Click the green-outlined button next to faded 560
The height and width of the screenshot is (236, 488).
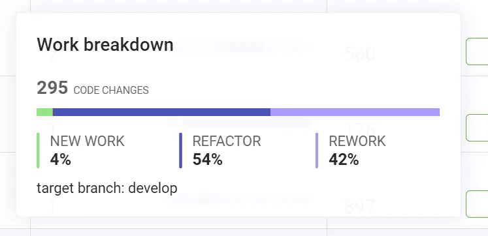tap(477, 52)
